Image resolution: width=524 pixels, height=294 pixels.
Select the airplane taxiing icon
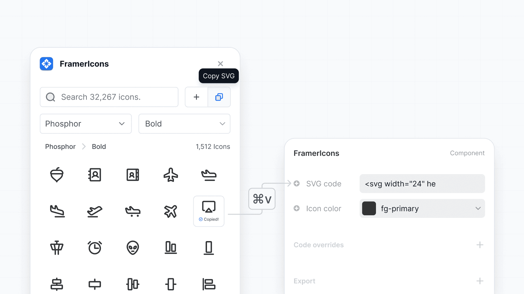coord(133,211)
